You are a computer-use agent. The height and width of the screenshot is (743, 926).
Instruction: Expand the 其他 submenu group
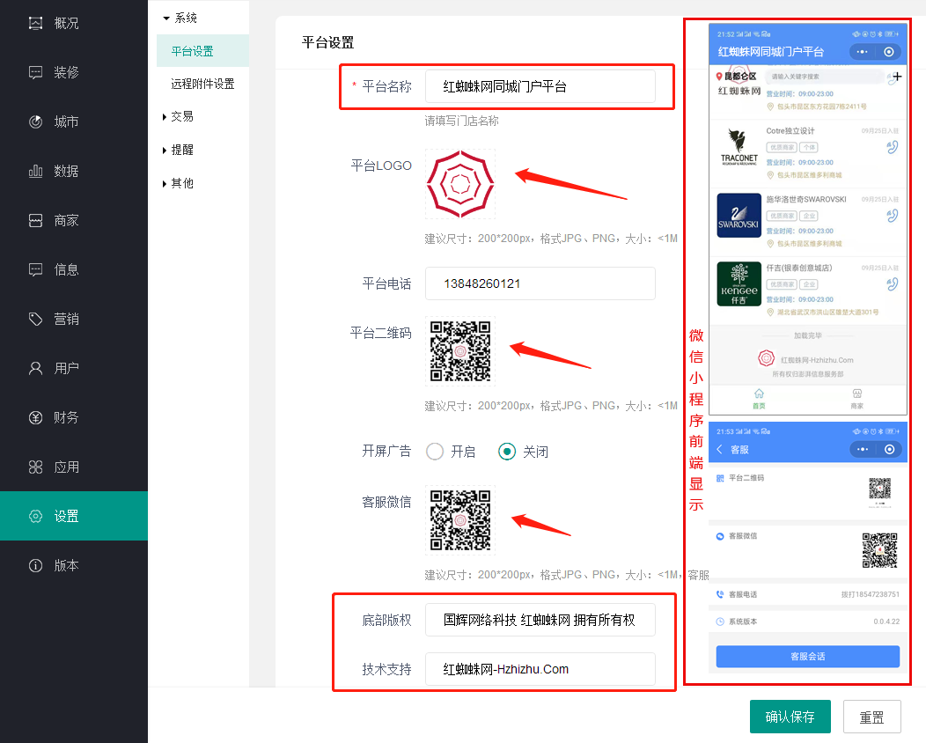[x=178, y=184]
